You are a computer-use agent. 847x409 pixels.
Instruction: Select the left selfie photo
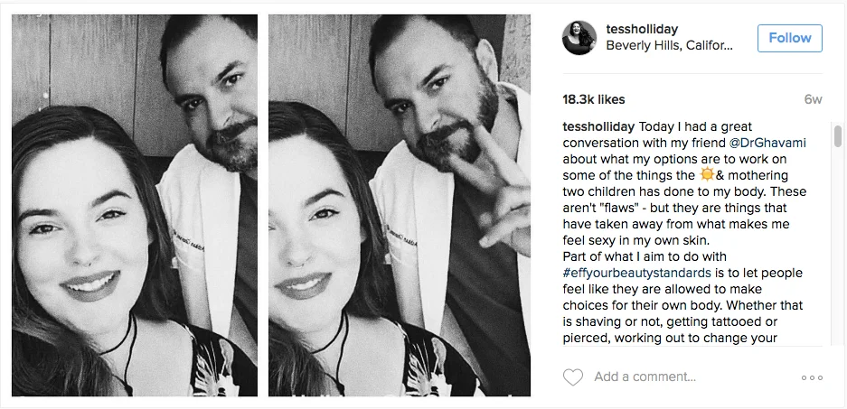pos(134,206)
